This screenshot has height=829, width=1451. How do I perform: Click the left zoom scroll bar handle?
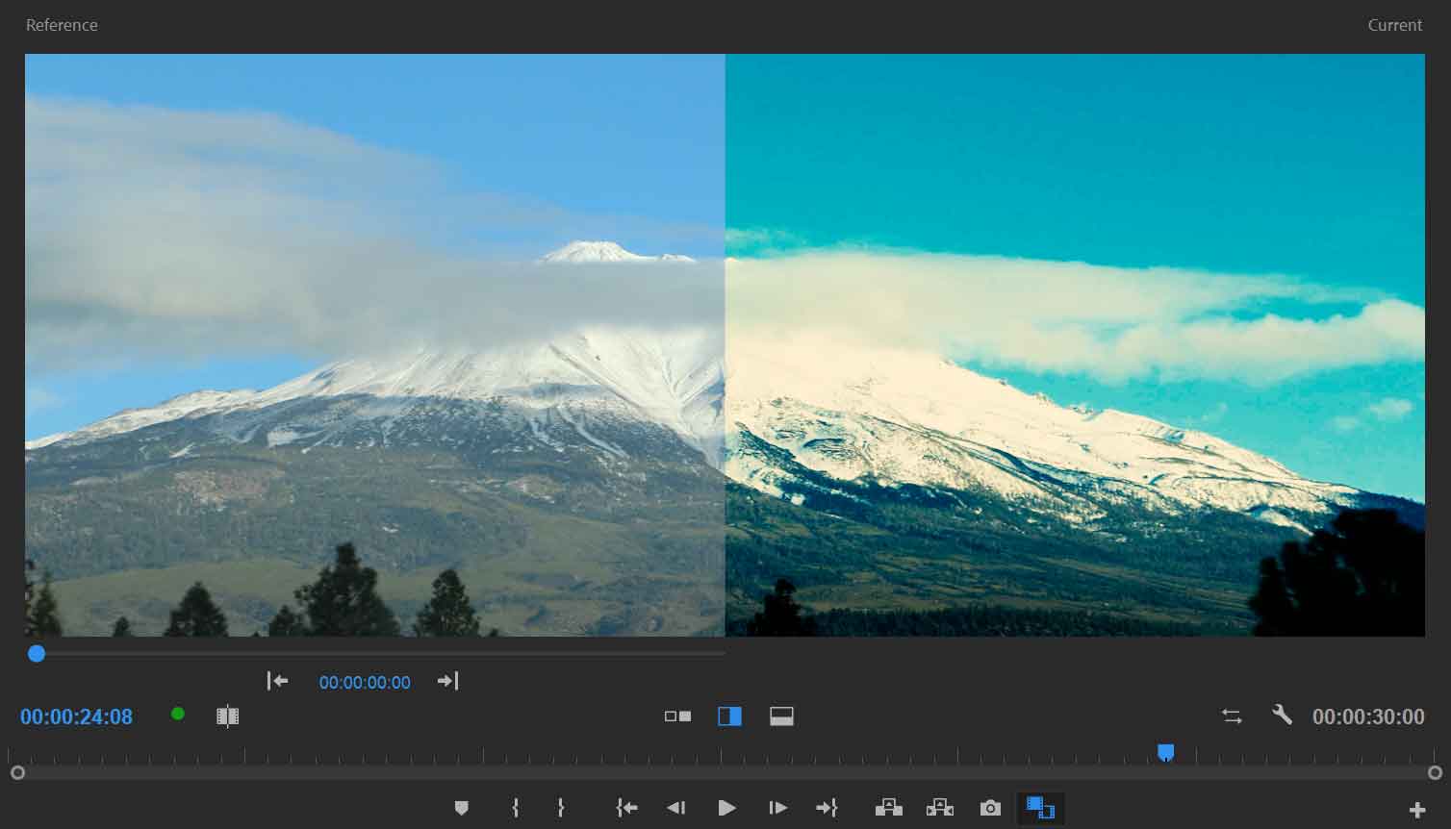click(17, 772)
